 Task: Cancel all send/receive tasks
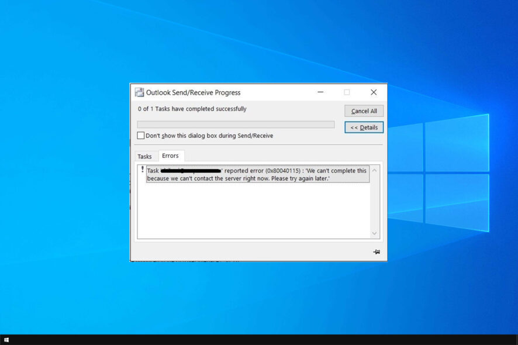[364, 111]
